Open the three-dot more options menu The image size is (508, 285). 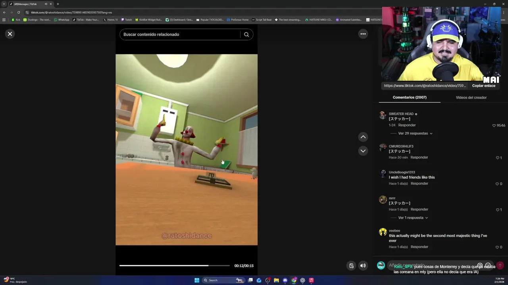coord(363,34)
